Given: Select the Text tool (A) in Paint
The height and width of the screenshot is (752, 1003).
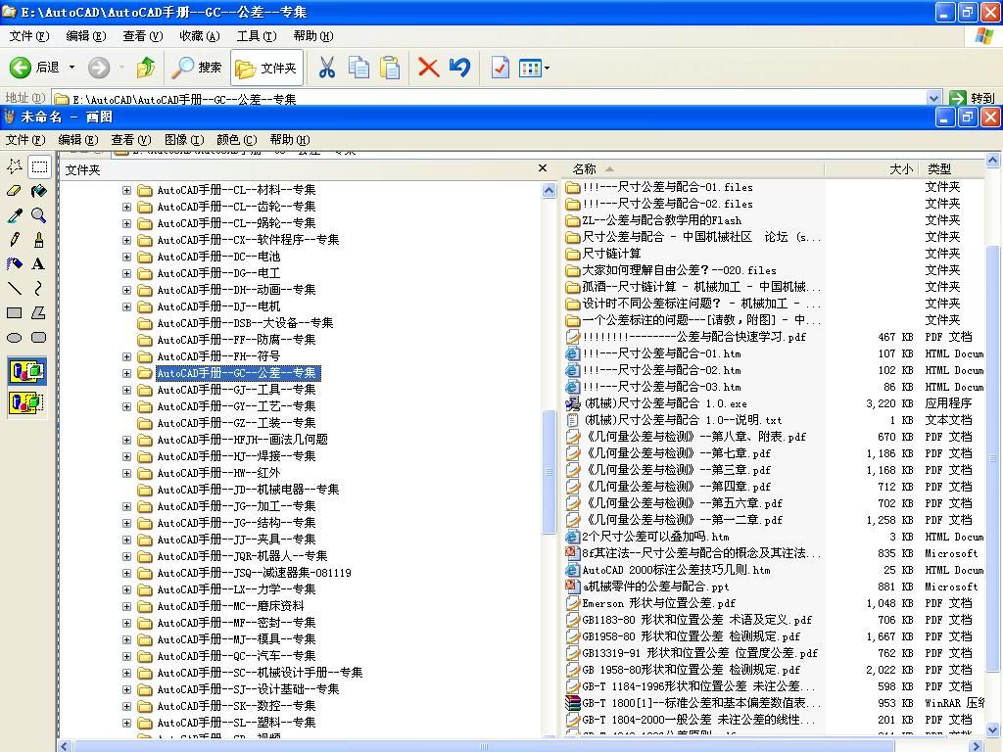Looking at the screenshot, I should 39,264.
